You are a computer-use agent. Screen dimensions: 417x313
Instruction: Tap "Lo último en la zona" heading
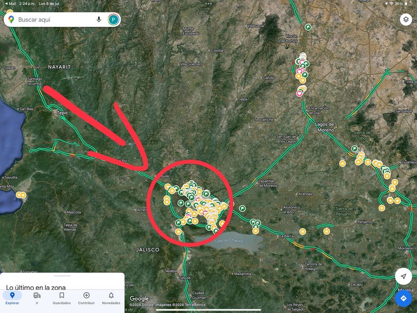(x=36, y=287)
